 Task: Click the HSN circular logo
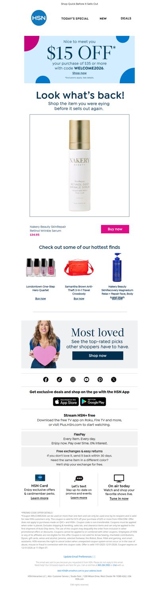coord(39,18)
